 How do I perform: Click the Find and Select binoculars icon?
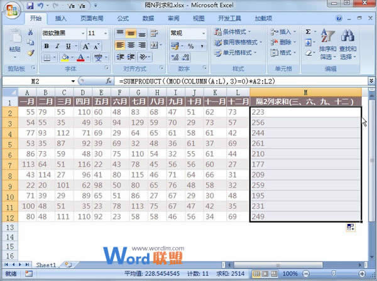coord(347,36)
